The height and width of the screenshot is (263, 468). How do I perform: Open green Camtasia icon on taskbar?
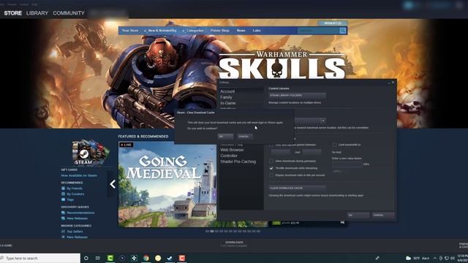tap(110, 258)
